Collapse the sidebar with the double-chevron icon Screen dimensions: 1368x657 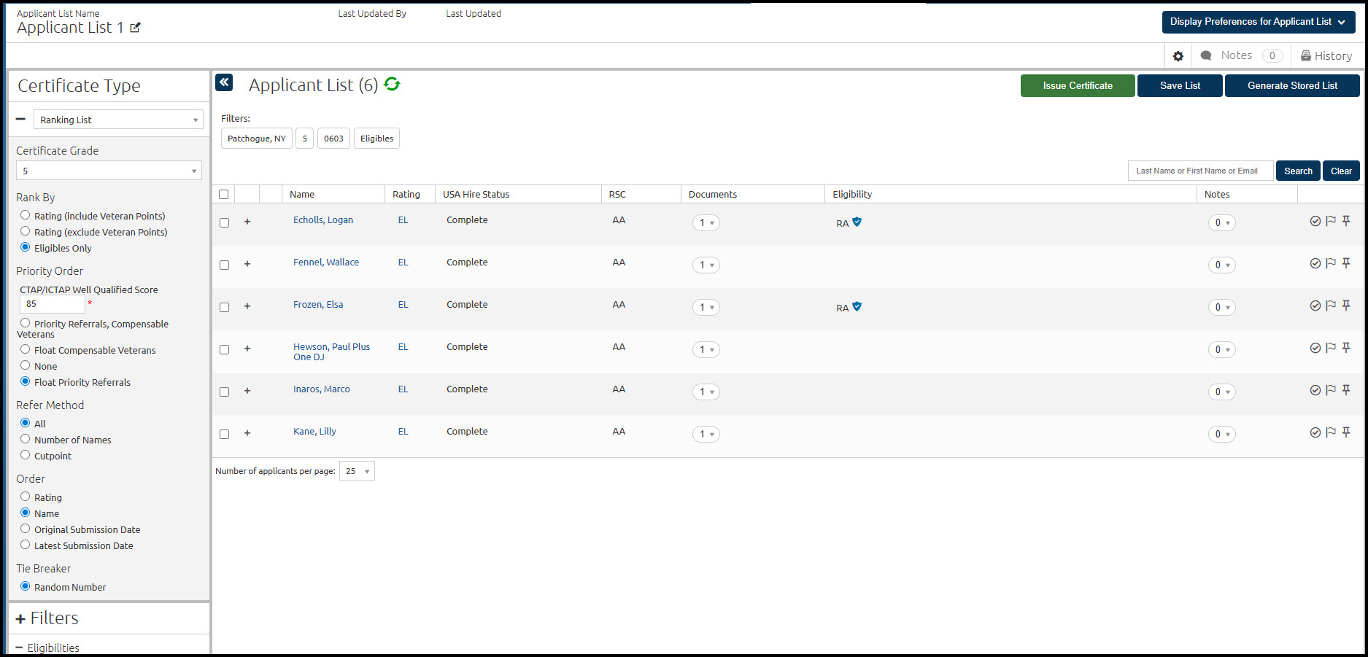click(224, 82)
